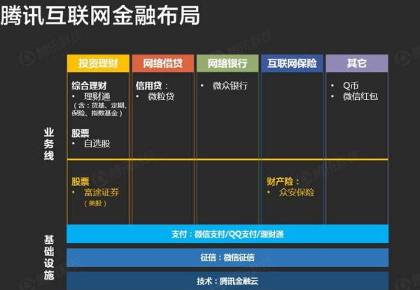The image size is (420, 290).
Task: Click the 基础设施 vertical side label
Action: click(x=48, y=257)
